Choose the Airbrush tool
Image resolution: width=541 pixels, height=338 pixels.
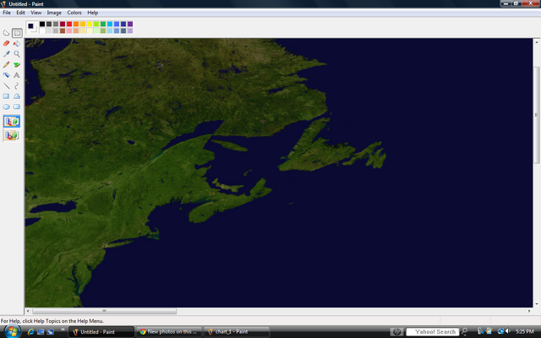6,75
